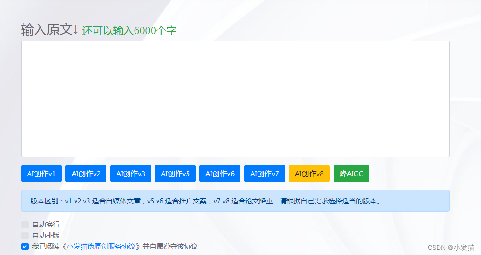The image size is (481, 255).
Task: Click the AI创作v1 button
Action: point(41,174)
